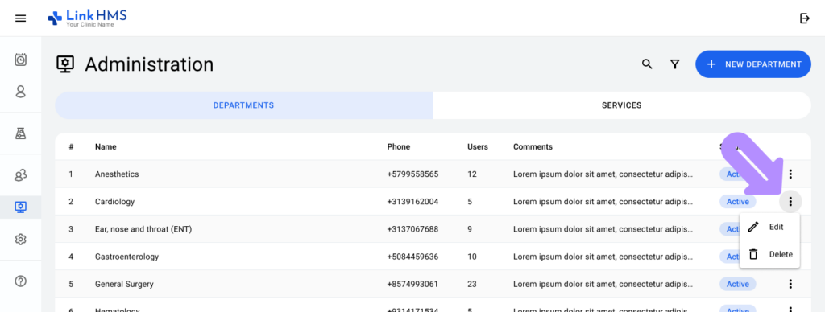The height and width of the screenshot is (312, 825).
Task: Click the search magnifier icon
Action: (647, 64)
